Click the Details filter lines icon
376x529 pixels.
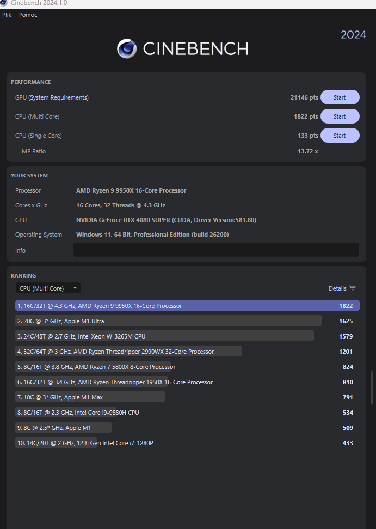pos(353,288)
